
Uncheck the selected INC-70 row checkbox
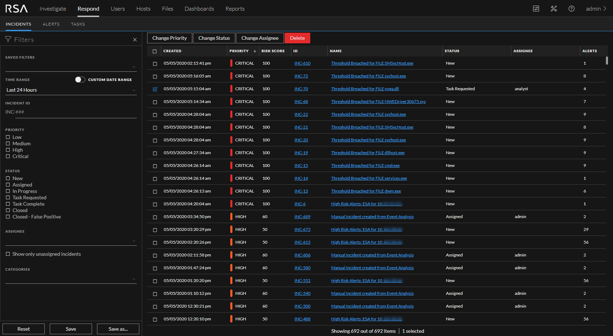click(155, 89)
